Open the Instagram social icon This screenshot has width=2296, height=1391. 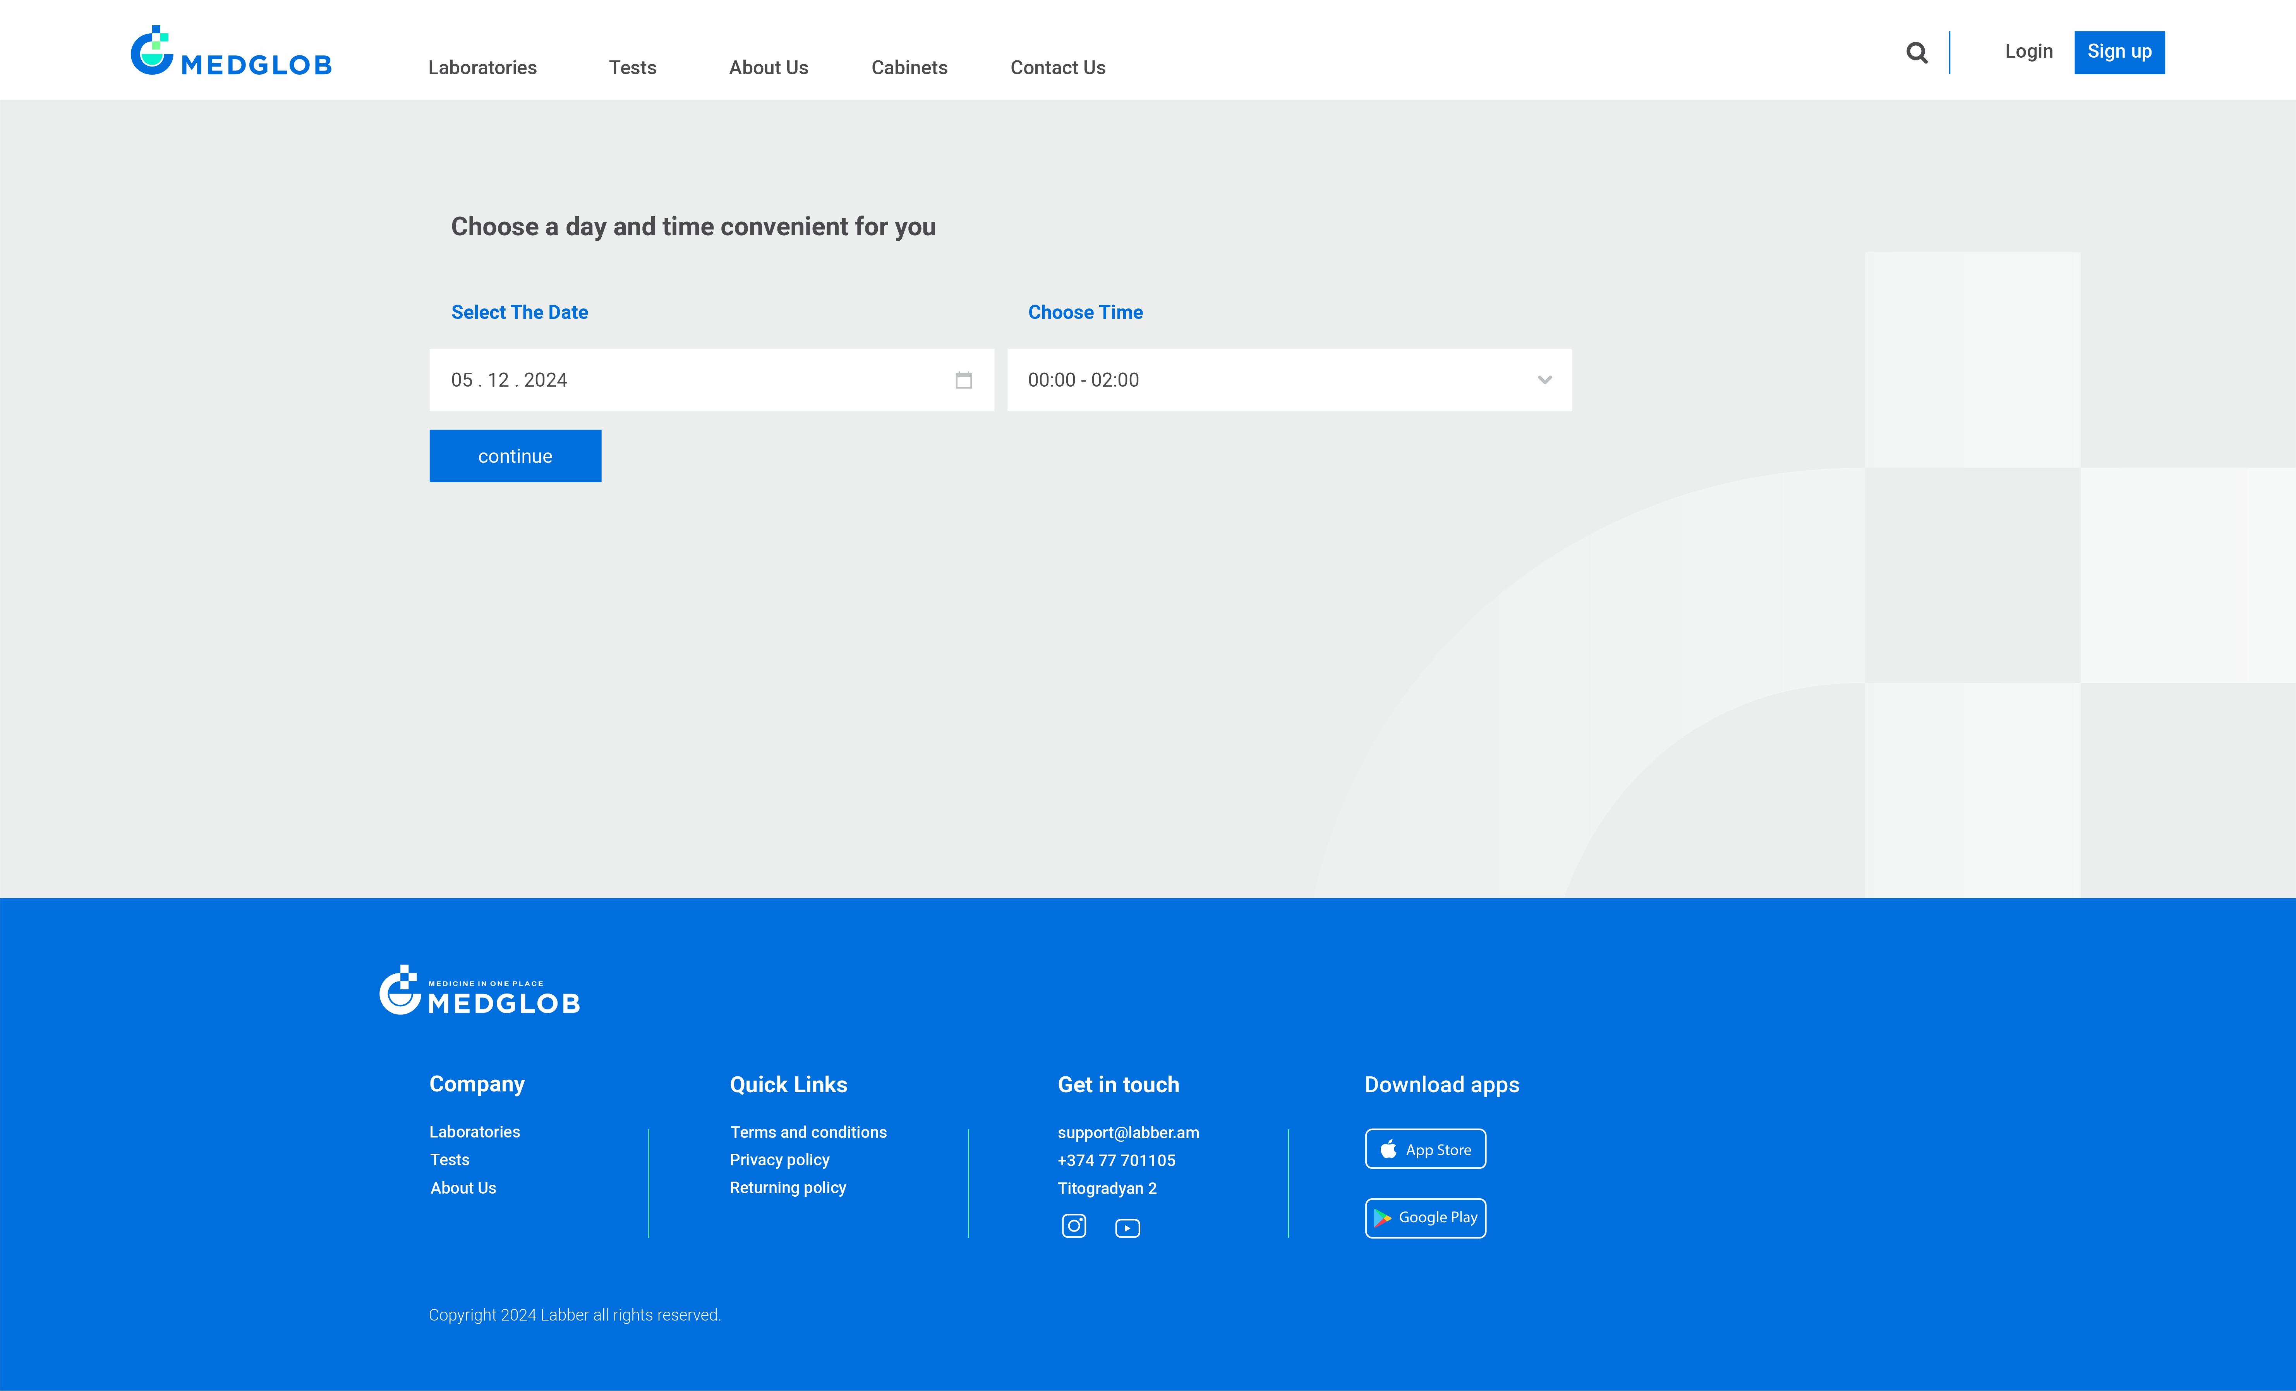[1073, 1226]
